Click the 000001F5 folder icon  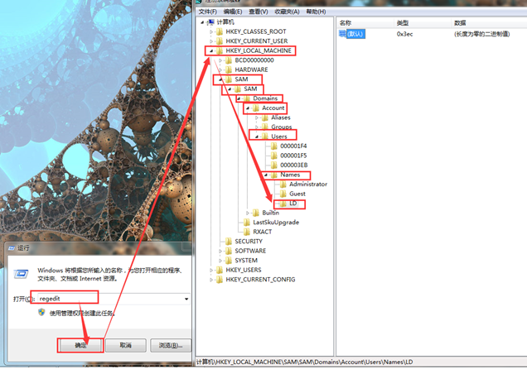coord(274,156)
